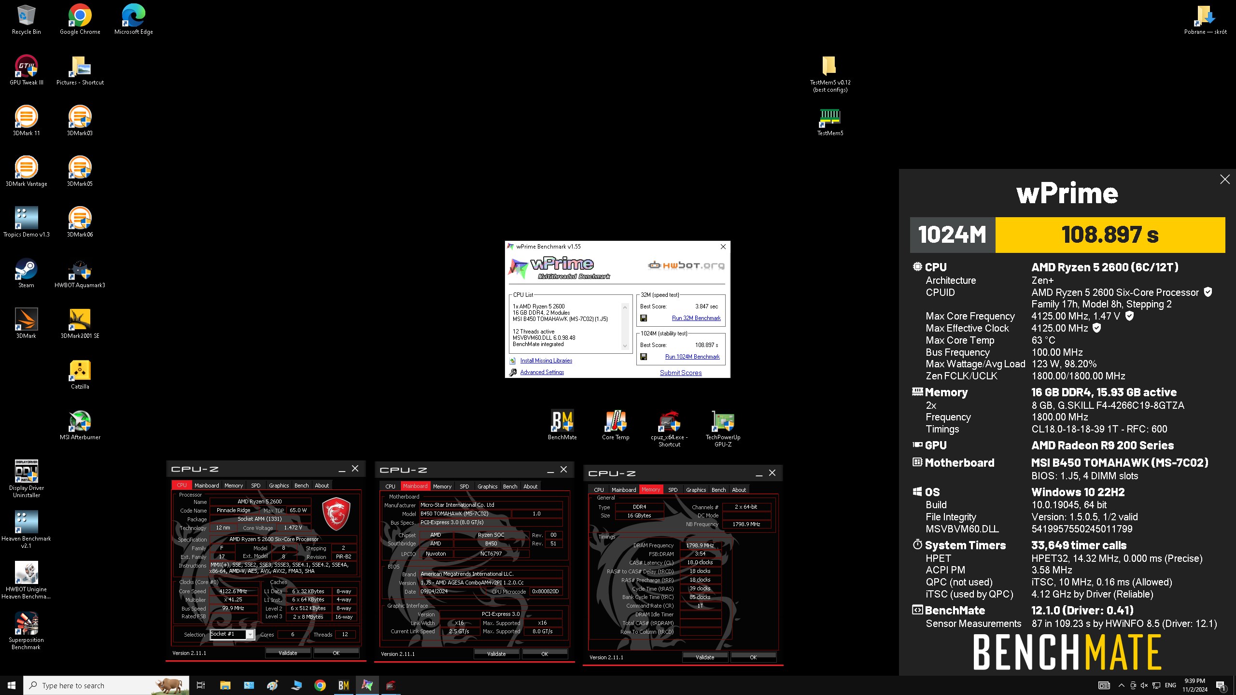Select the HWBOT Aquamark3 icon

(x=80, y=273)
